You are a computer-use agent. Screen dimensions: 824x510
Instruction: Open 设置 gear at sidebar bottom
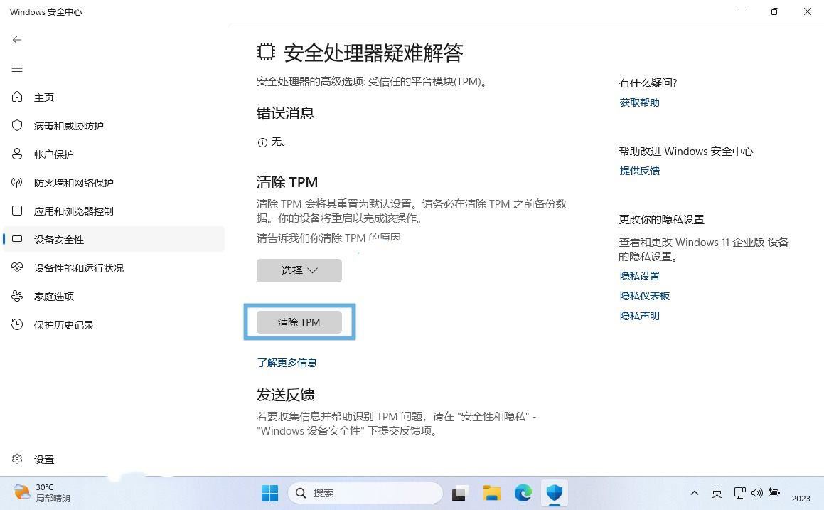[18, 459]
